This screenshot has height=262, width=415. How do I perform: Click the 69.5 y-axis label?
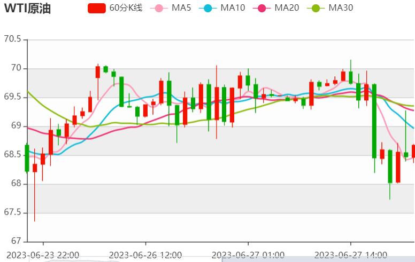coord(12,97)
